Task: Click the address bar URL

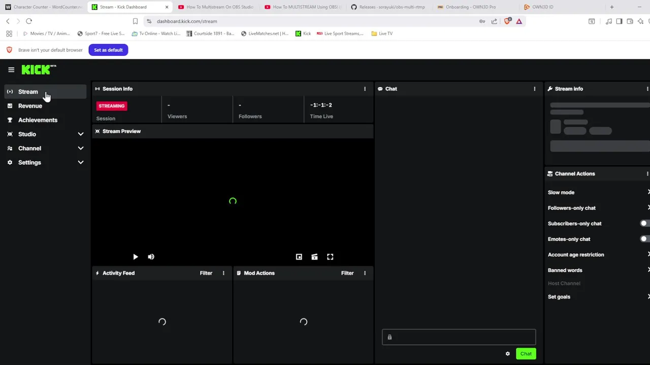Action: pyautogui.click(x=187, y=21)
